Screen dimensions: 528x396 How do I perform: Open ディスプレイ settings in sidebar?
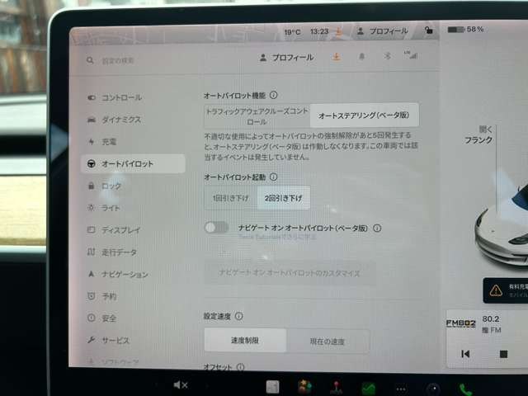(x=120, y=230)
